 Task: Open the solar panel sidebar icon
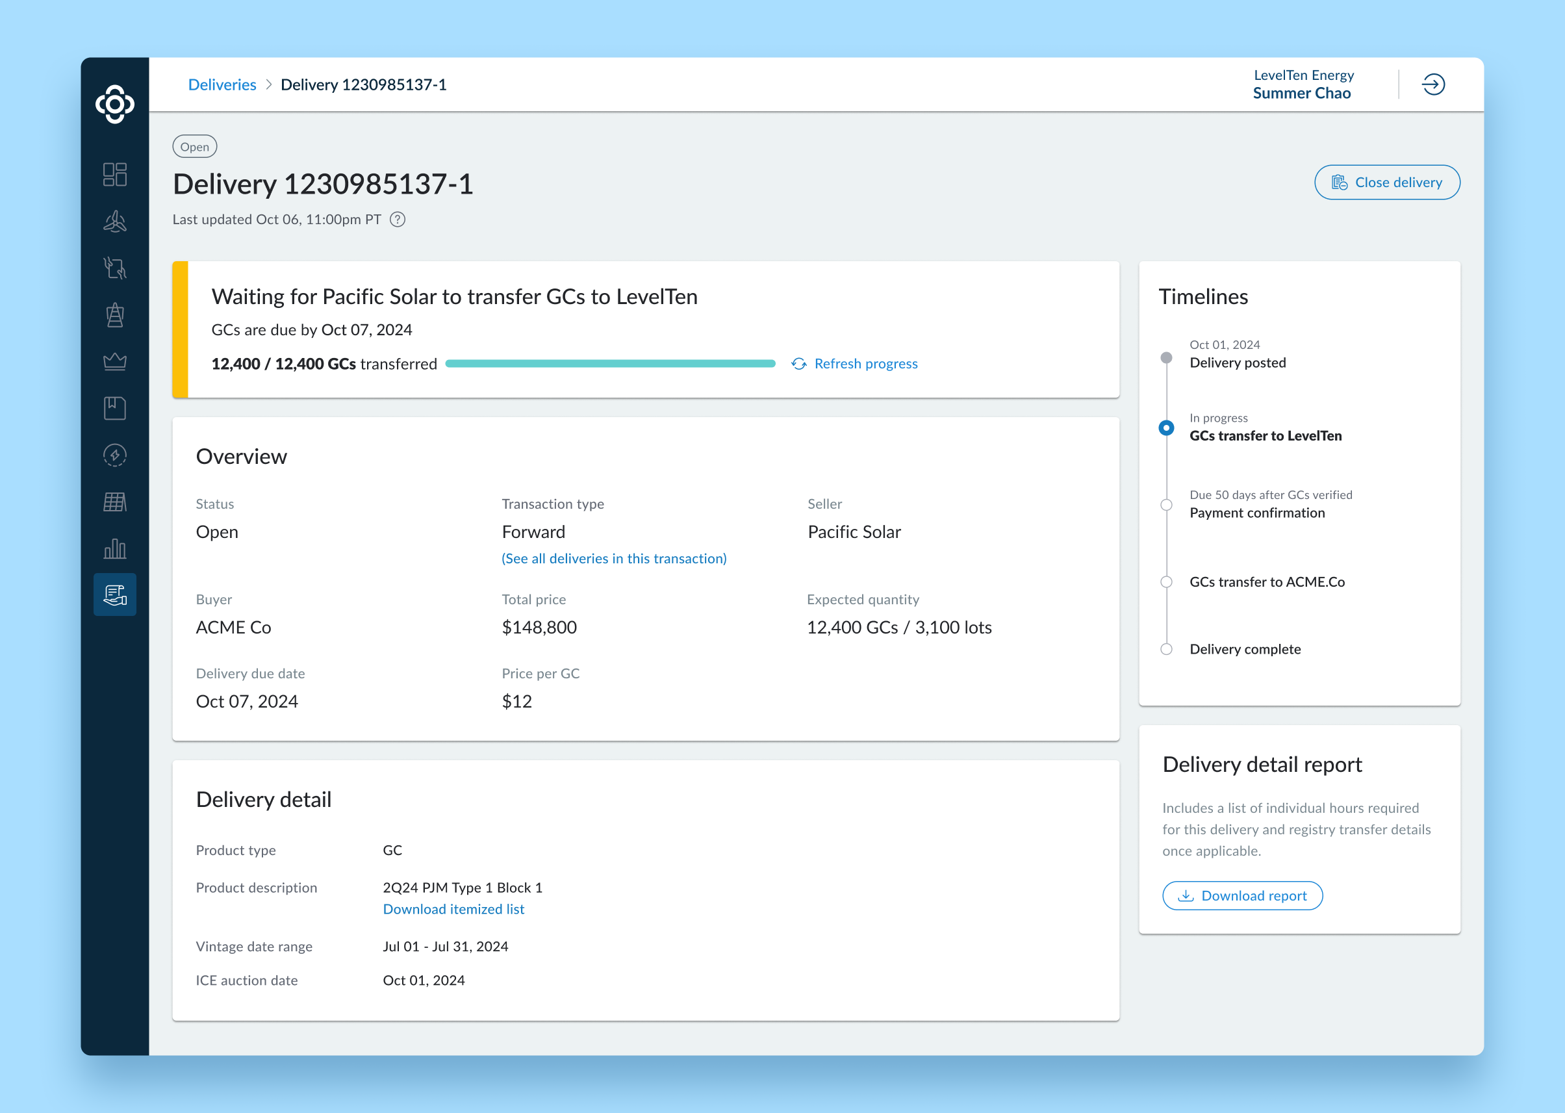point(114,502)
